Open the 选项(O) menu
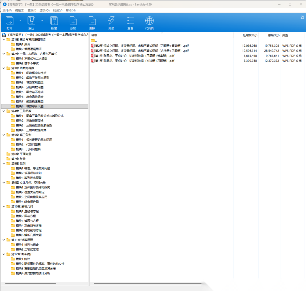306x291 pixels. click(44, 10)
